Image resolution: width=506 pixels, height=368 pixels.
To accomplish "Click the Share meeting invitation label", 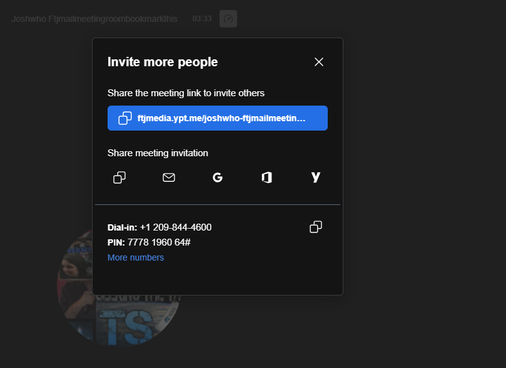I will tap(158, 153).
